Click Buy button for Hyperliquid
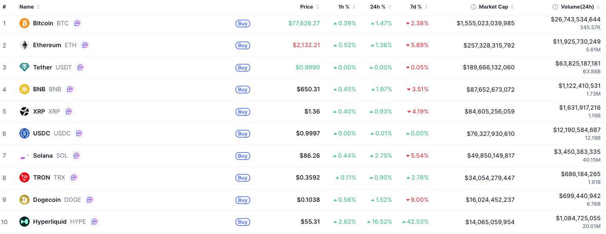 click(x=243, y=222)
